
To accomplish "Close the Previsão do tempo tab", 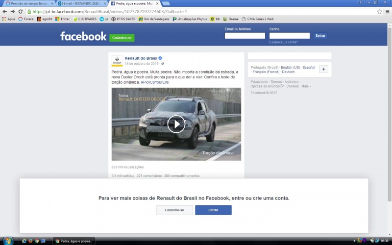I will pyautogui.click(x=52, y=3).
